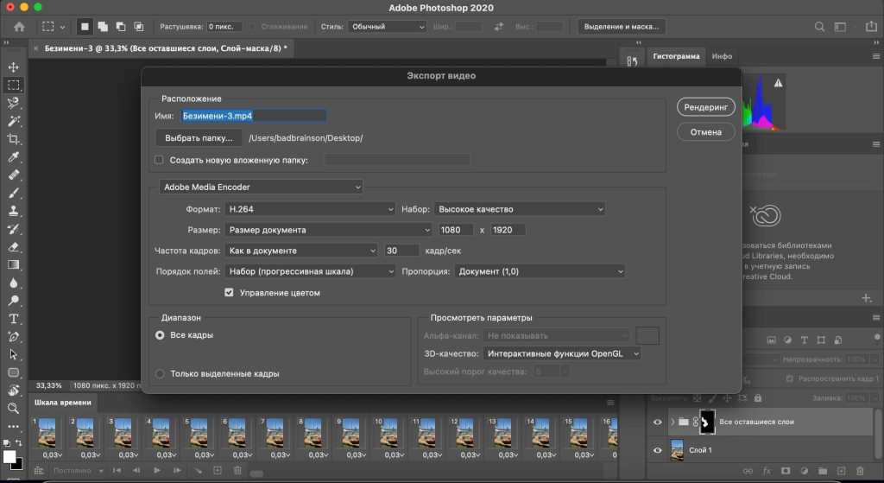Select 'Только выделенные кадры' radio button
The height and width of the screenshot is (483, 884).
click(x=160, y=373)
